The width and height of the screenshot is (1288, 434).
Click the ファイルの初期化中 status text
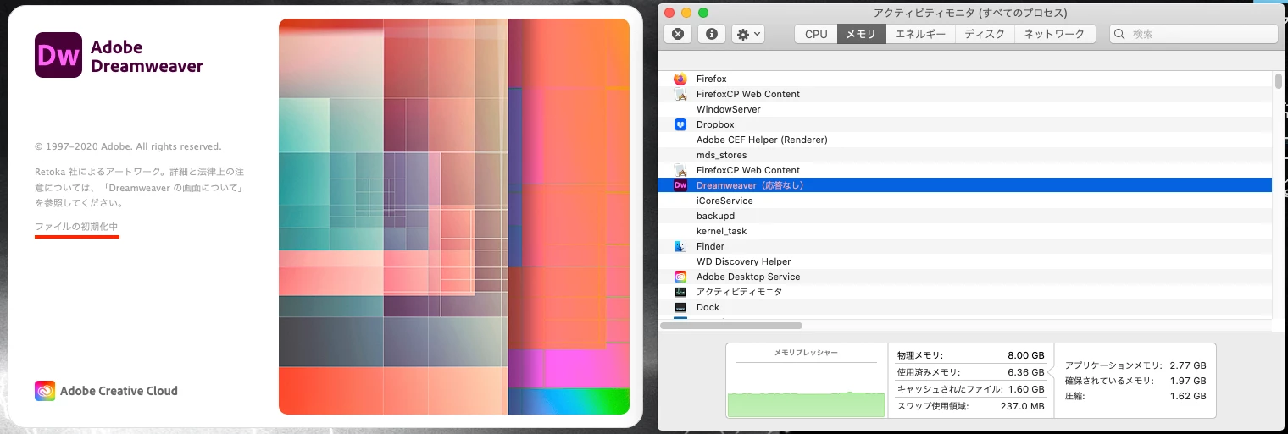point(76,227)
